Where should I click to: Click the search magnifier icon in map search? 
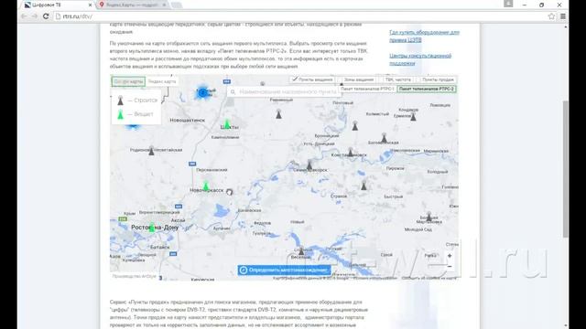click(233, 91)
